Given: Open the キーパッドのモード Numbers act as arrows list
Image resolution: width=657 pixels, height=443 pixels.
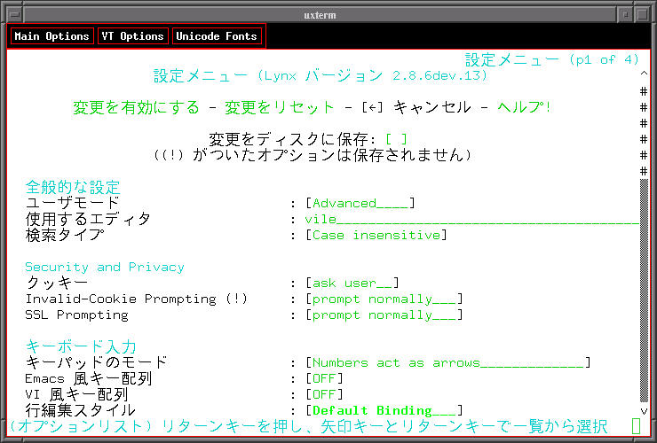Looking at the screenshot, I should click(x=447, y=362).
